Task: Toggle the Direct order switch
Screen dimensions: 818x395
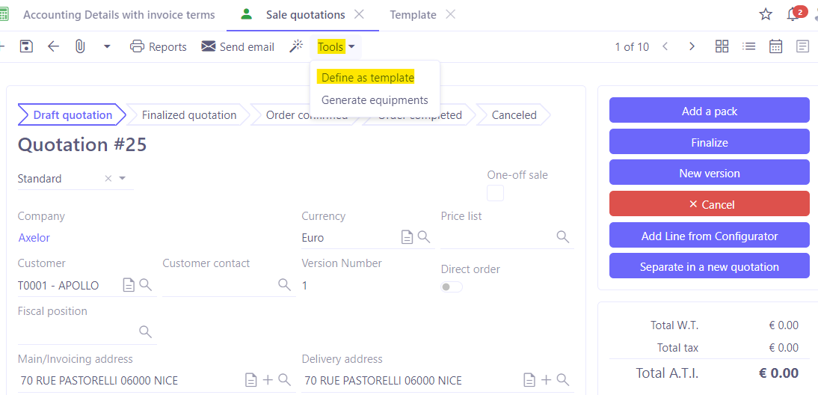Action: tap(452, 287)
